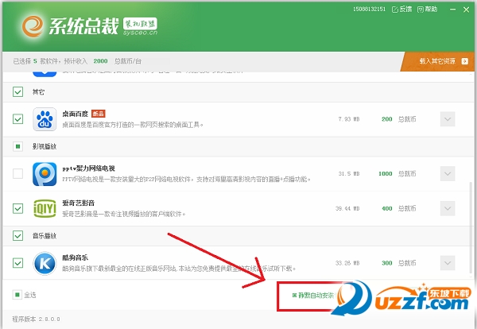The height and width of the screenshot is (329, 477).
Task: Click the 桌面百度 title text
Action: 76,114
